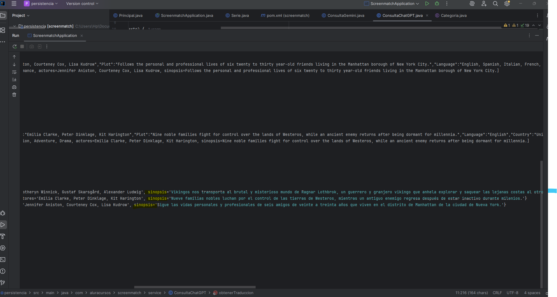Viewport: 557px width, 297px height.
Task: Open persistencia project dropdown
Action: 41,4
